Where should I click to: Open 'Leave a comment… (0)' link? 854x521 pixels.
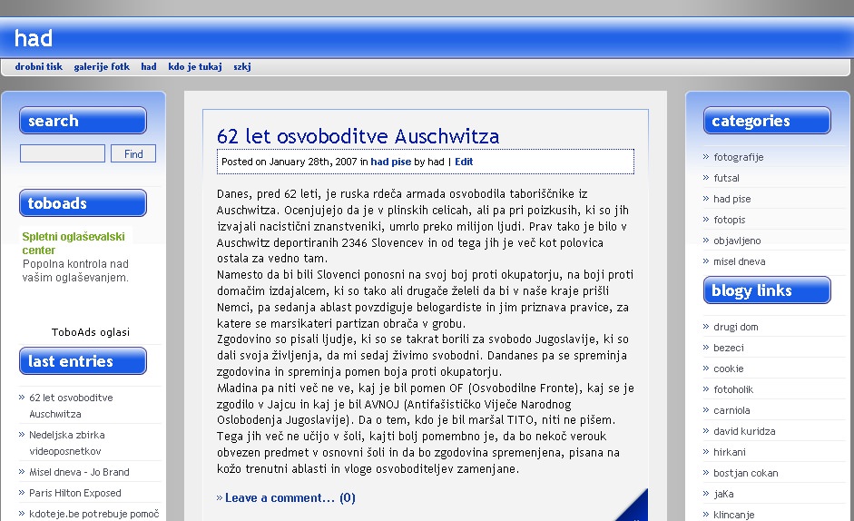[x=290, y=497]
